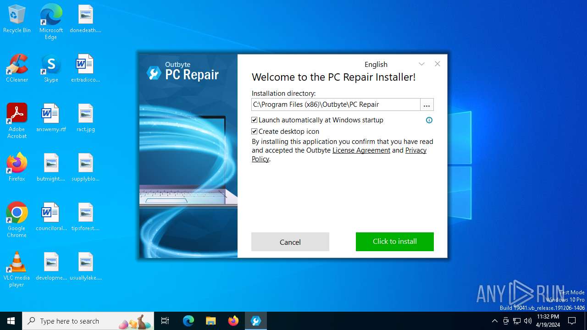Open File Explorer from the taskbar
This screenshot has width=587, height=330.
pyautogui.click(x=210, y=321)
